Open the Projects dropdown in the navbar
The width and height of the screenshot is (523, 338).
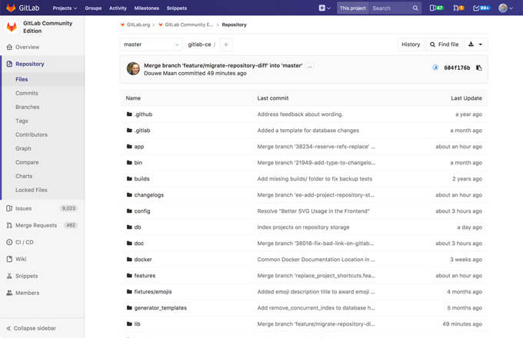click(65, 8)
